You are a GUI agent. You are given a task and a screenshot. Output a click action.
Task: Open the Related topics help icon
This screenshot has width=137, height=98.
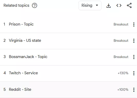pyautogui.click(x=35, y=5)
